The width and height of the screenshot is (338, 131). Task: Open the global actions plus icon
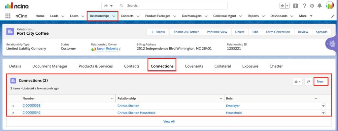tap(295, 6)
